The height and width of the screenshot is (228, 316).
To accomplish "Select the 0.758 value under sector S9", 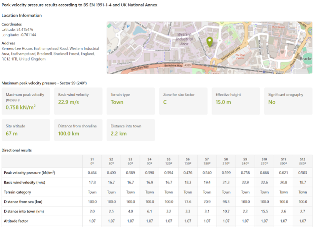I will click(x=245, y=173).
